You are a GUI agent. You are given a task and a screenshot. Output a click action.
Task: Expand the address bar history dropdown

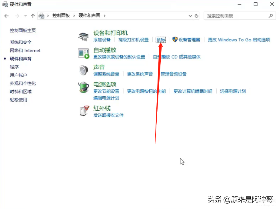[190, 16]
